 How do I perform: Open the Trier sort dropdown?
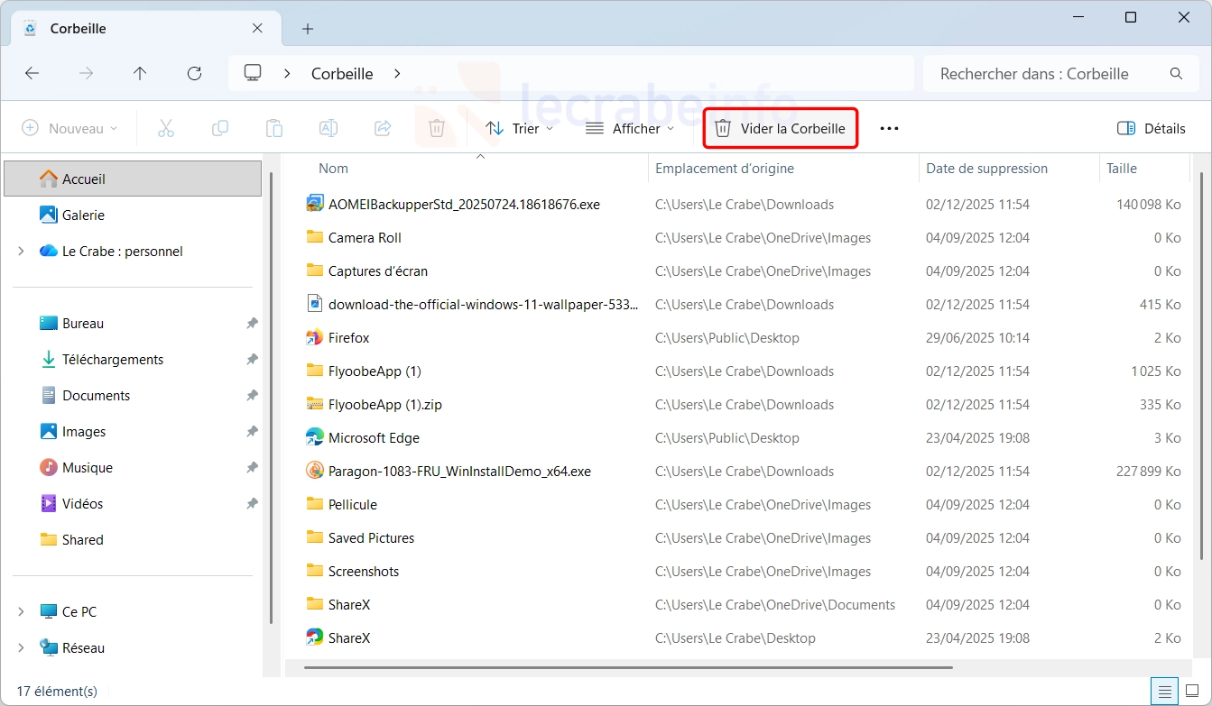(519, 129)
